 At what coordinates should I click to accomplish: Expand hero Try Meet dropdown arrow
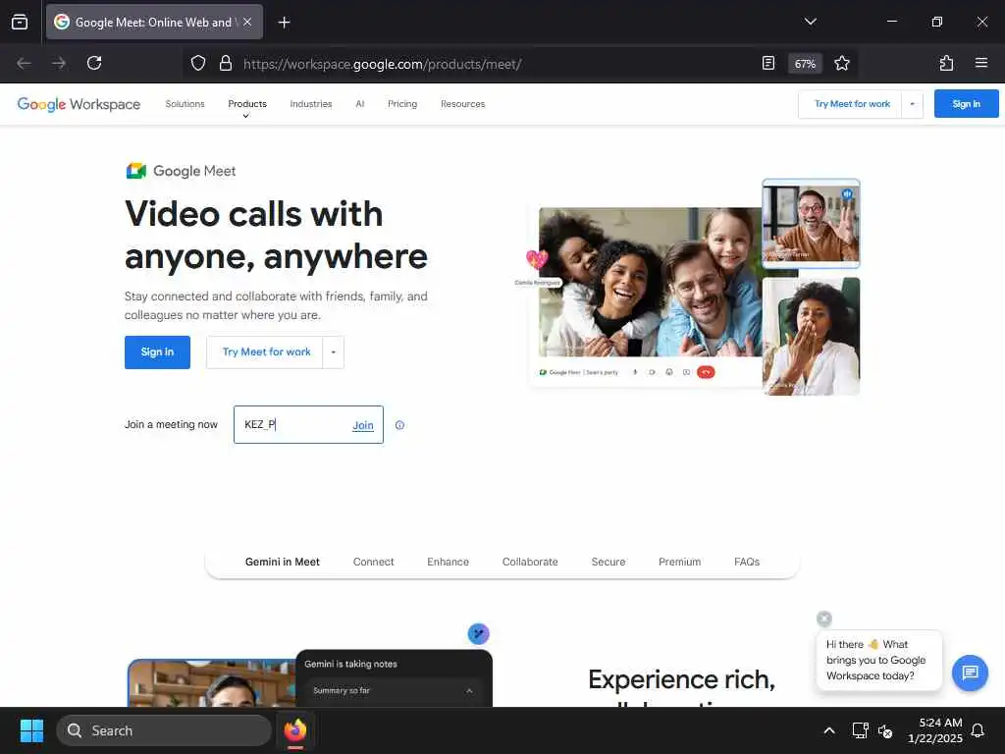334,352
